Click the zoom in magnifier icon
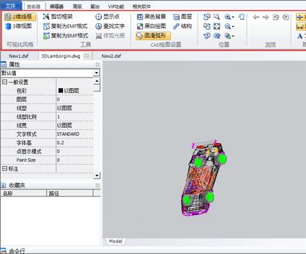The width and height of the screenshot is (306, 254). (x=228, y=17)
